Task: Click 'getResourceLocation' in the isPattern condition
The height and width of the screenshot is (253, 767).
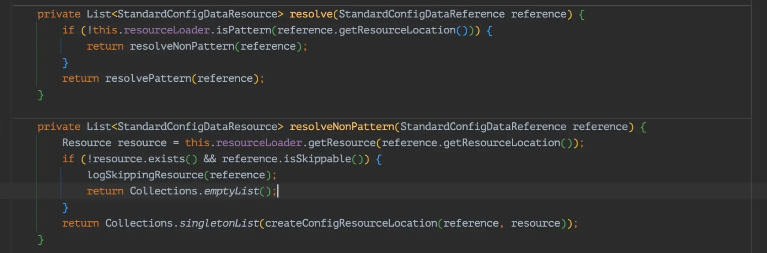Action: [397, 30]
